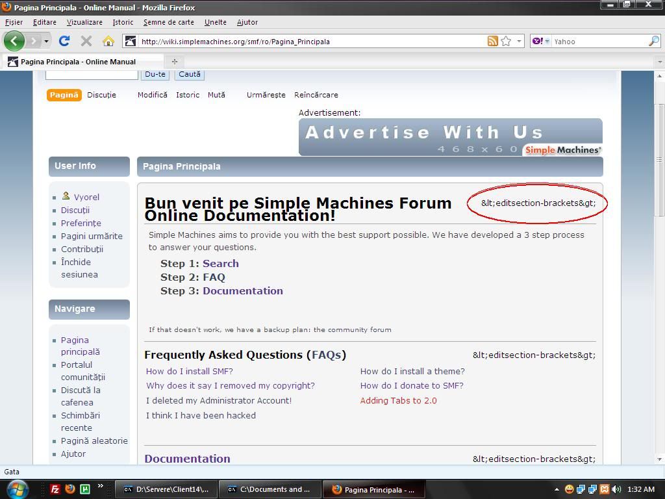
Task: Click the user icon beside Vyorel
Action: coord(66,196)
